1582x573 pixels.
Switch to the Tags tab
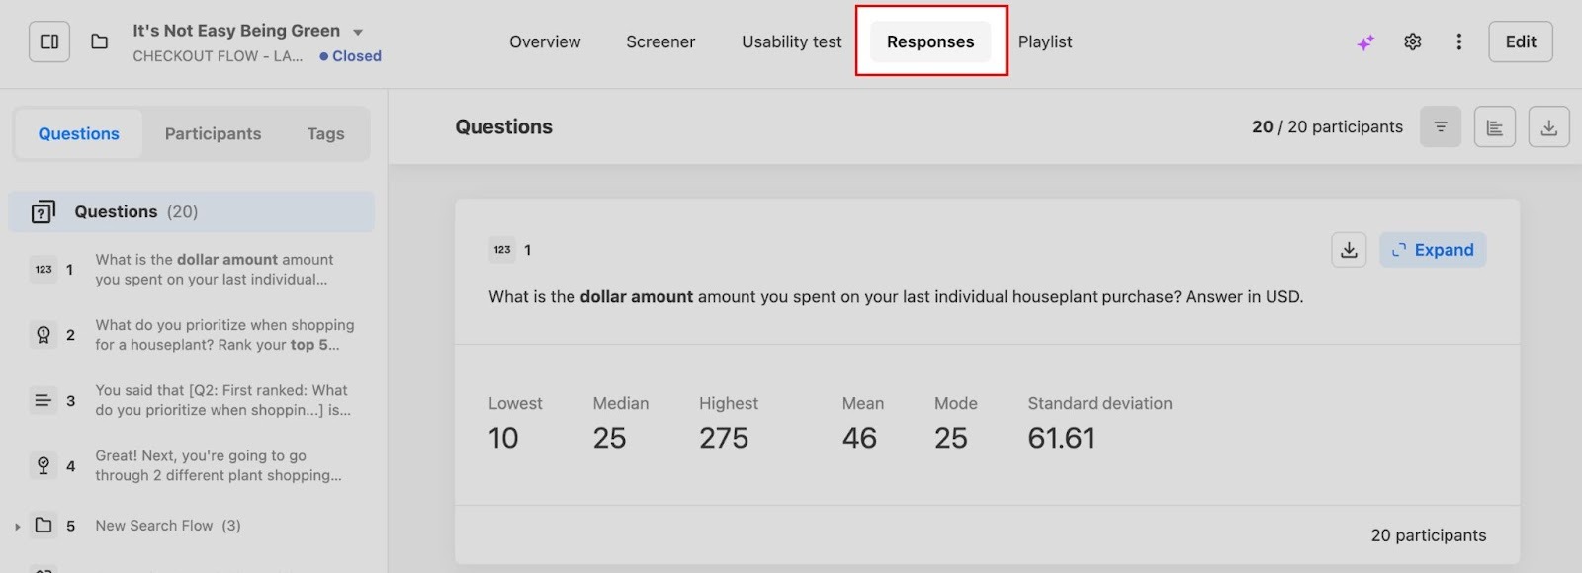tap(325, 133)
